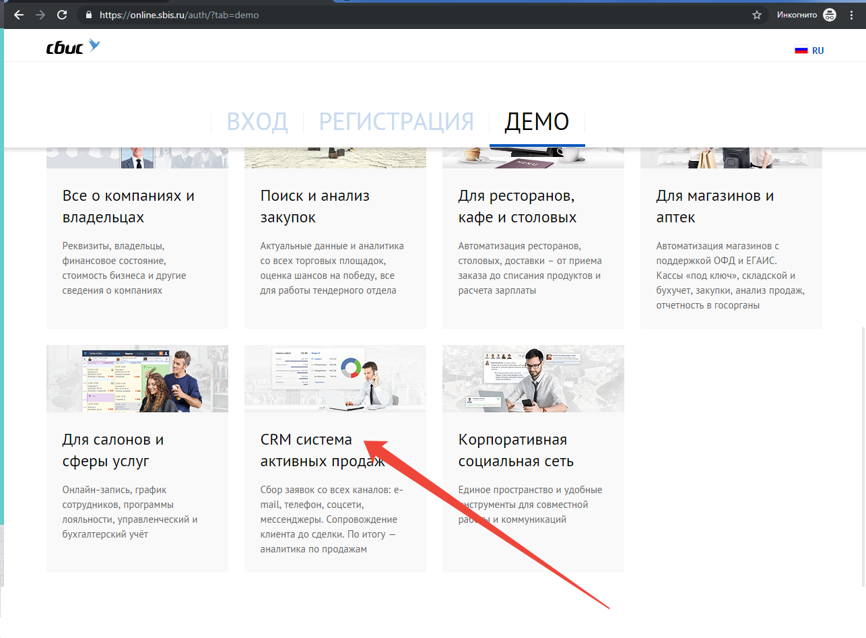Image resolution: width=866 pixels, height=638 pixels.
Task: Click the Russian flag icon
Action: [801, 51]
